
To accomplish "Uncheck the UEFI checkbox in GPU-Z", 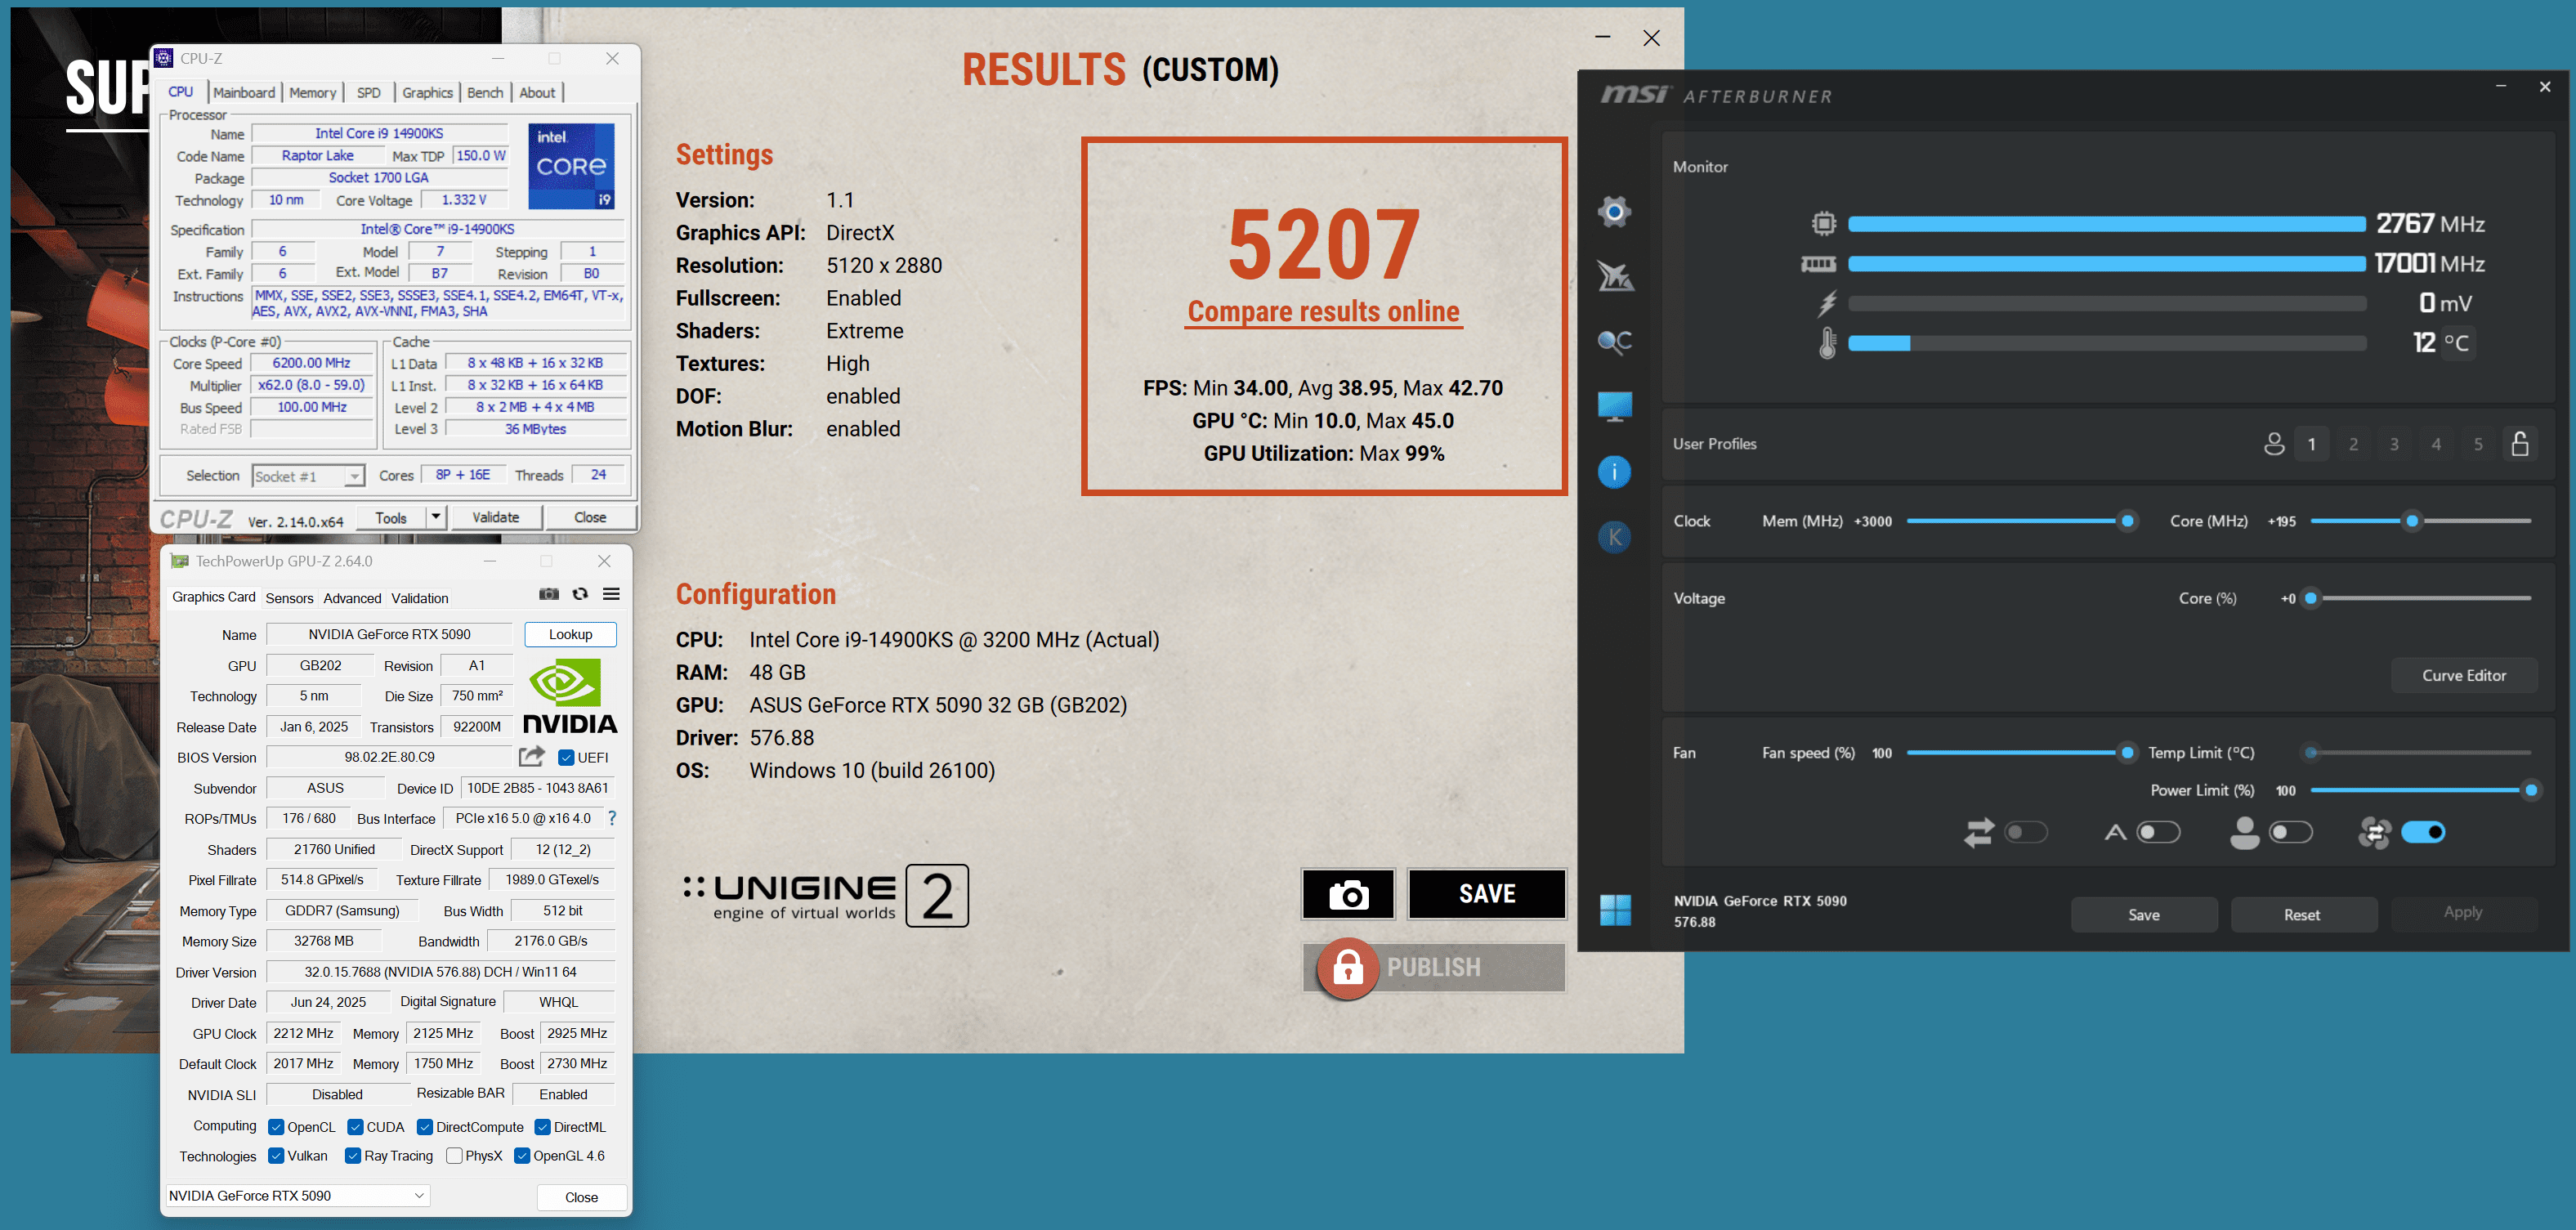I will pos(566,757).
